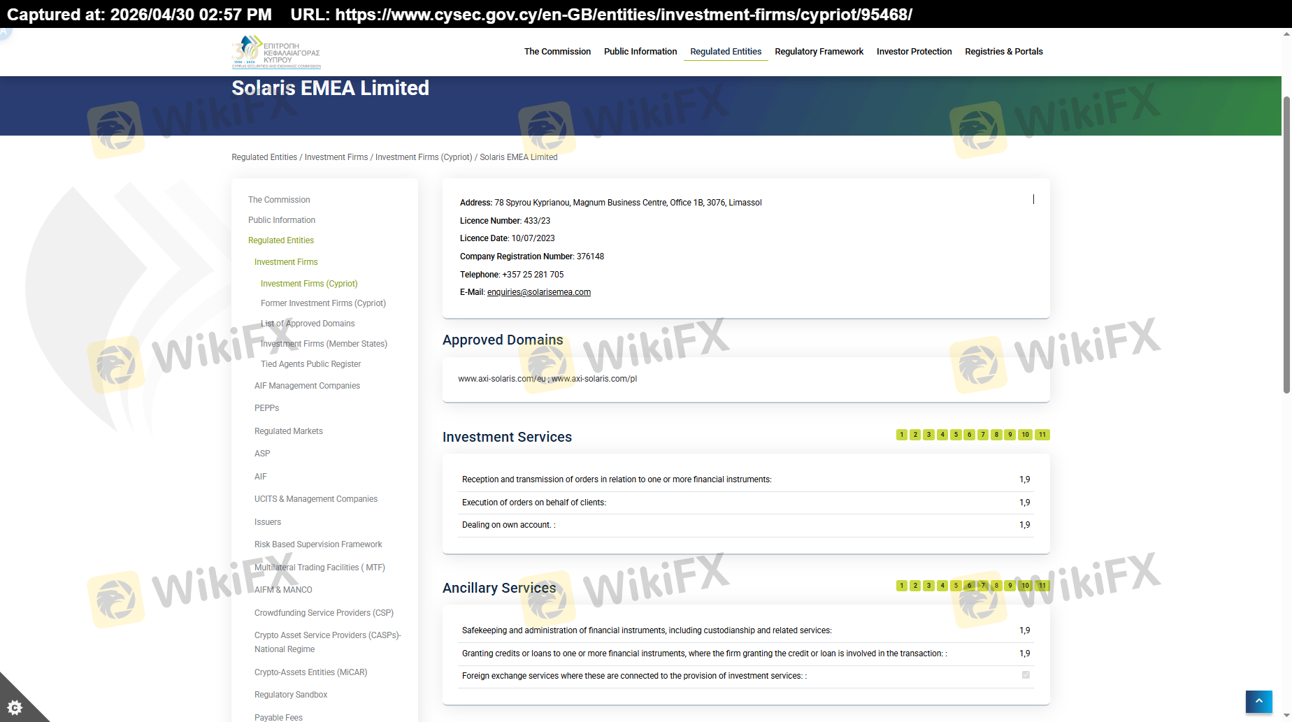
Task: Click the scrollbar up arrow
Action: [1286, 34]
